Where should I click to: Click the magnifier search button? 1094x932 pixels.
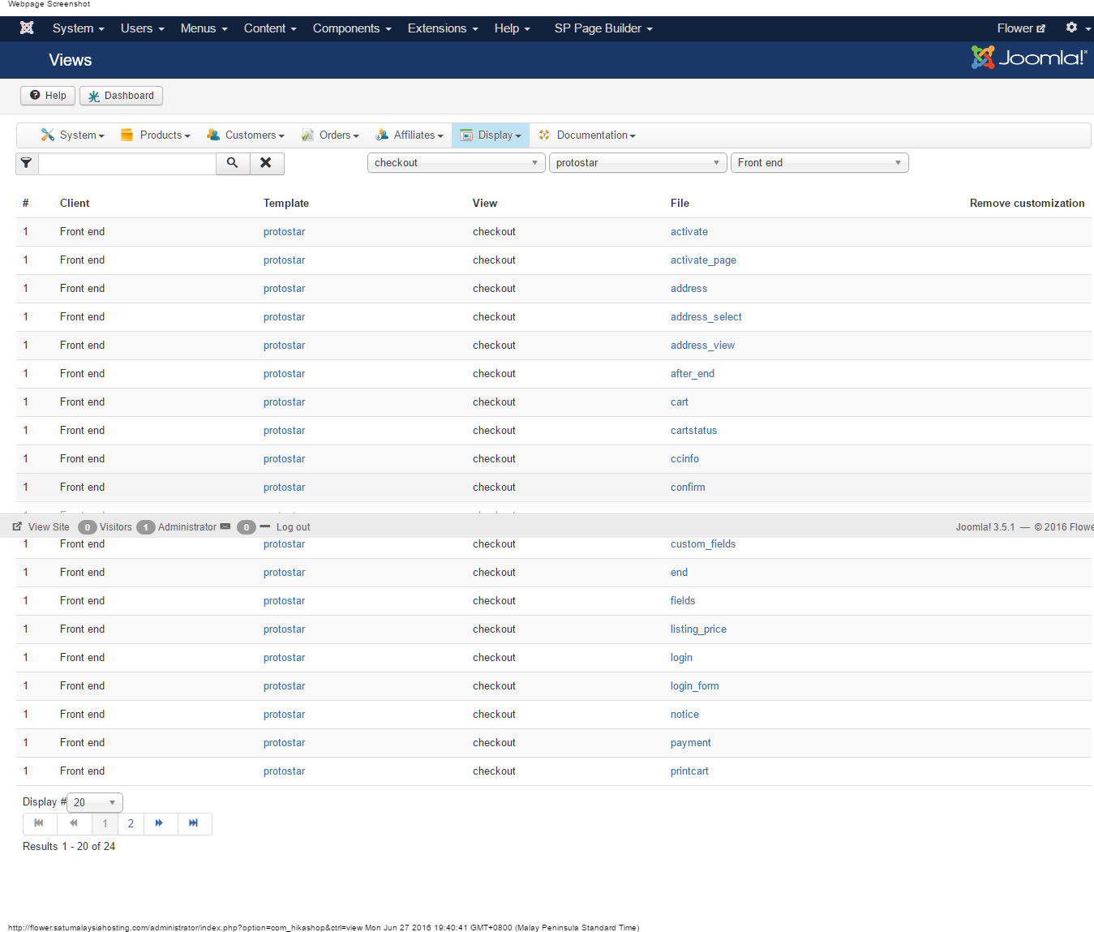tap(233, 163)
